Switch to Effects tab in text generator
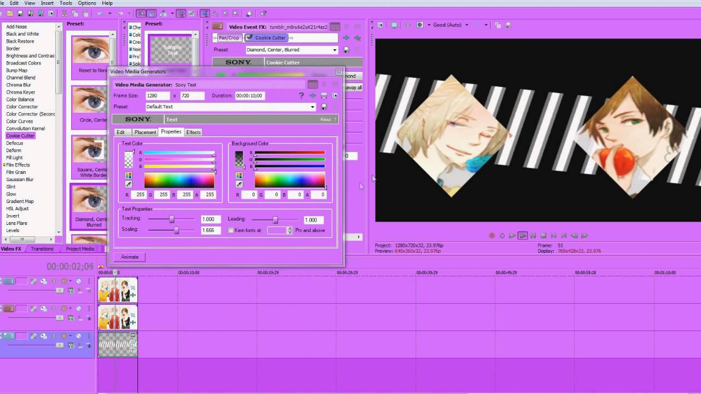Image resolution: width=701 pixels, height=394 pixels. 193,132
